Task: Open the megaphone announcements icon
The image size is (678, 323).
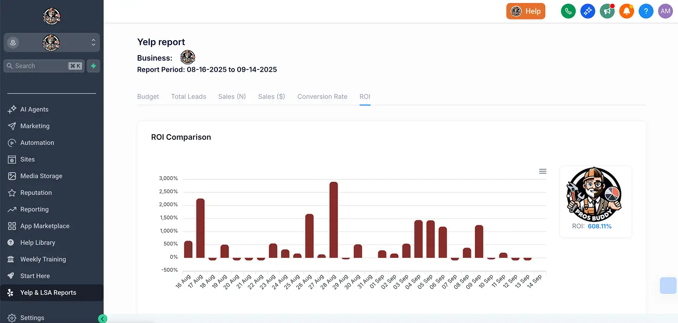Action: [x=607, y=11]
